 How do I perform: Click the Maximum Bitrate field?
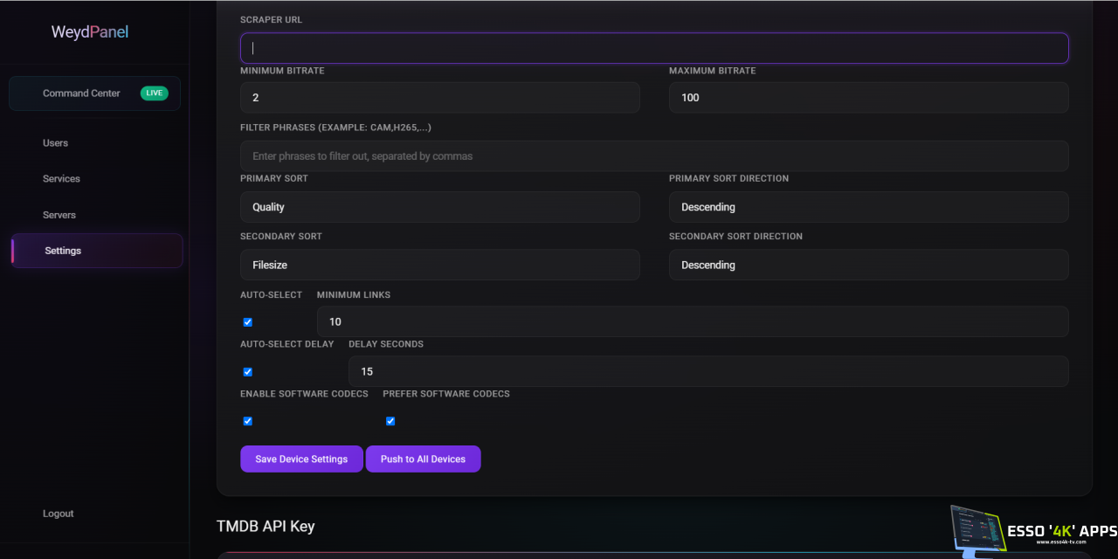click(x=869, y=98)
